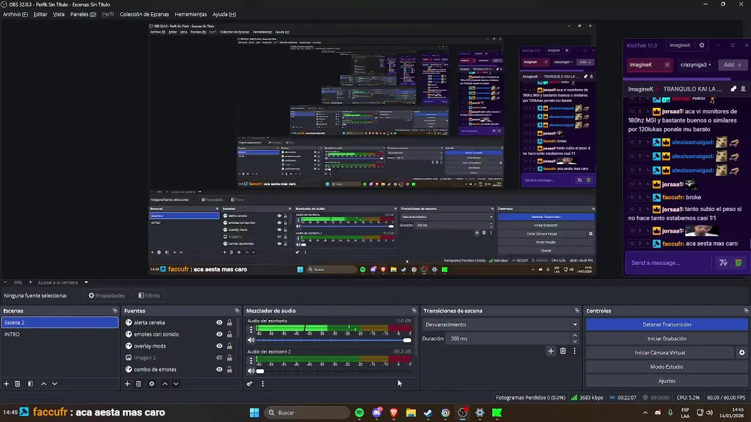Mute Audio del escritorio 2 speaker icon

(251, 370)
